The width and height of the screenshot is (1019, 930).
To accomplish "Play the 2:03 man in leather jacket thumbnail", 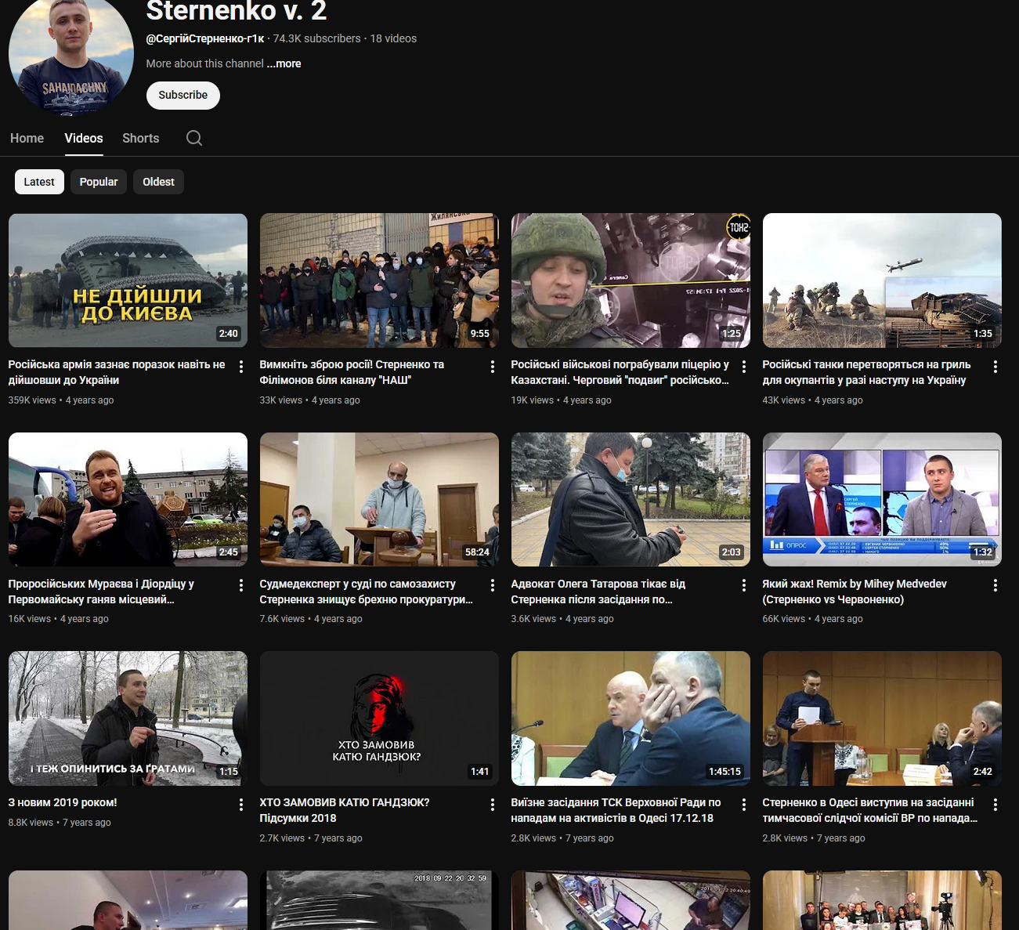I will tap(631, 500).
